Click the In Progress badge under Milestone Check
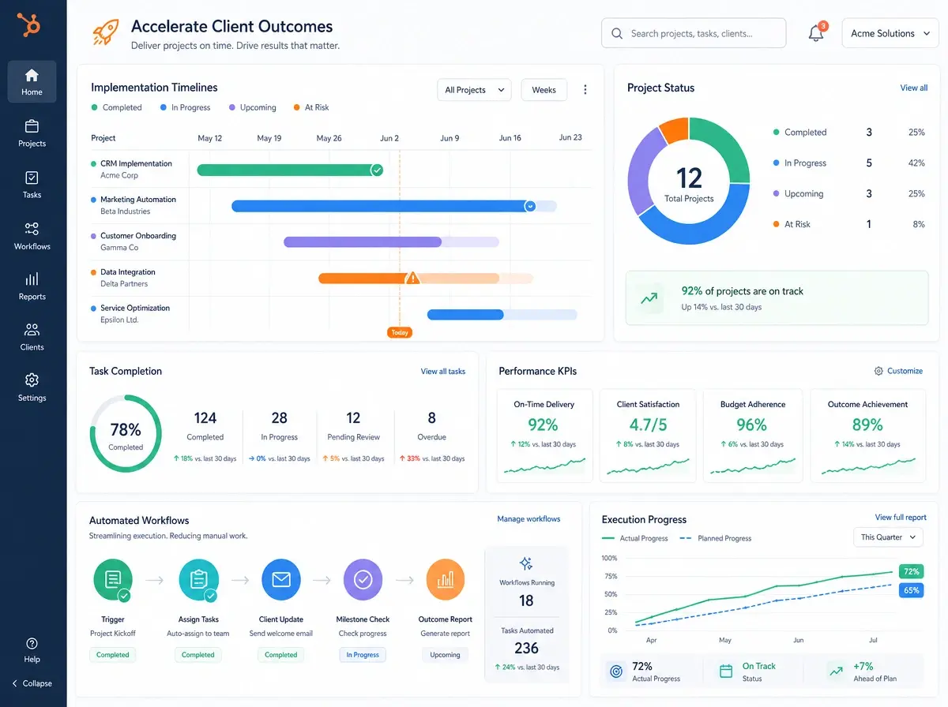 [363, 655]
